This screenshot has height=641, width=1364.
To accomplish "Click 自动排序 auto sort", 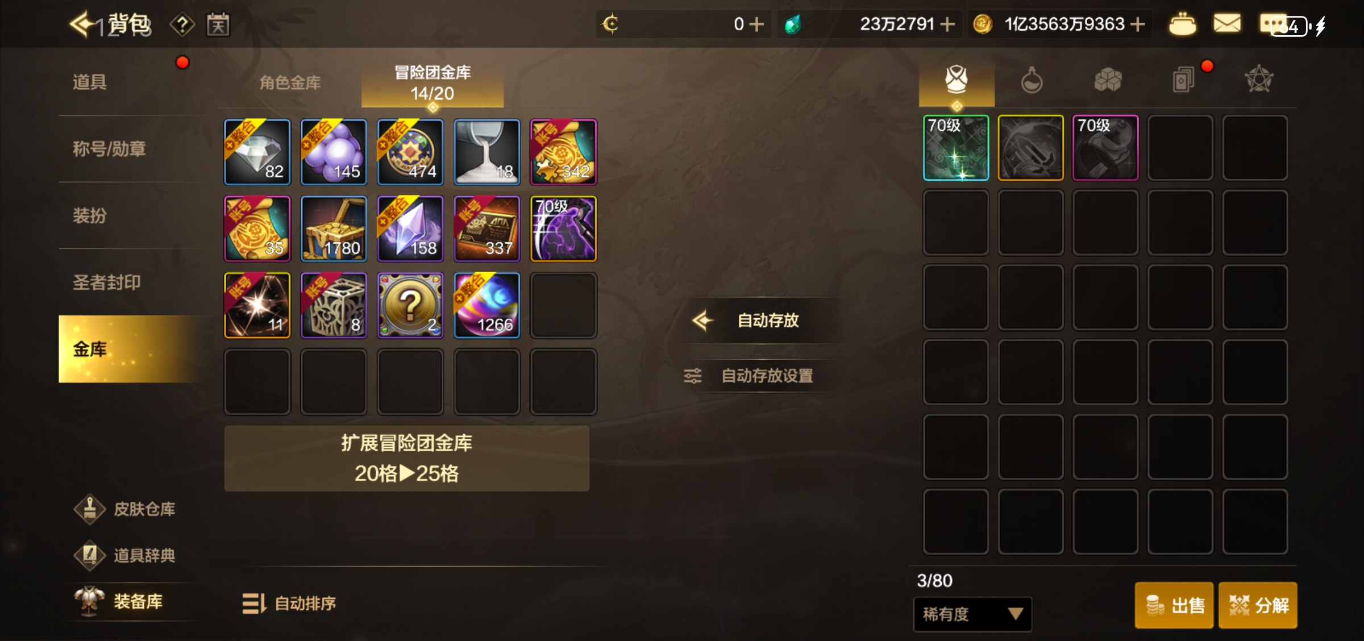I will (289, 603).
